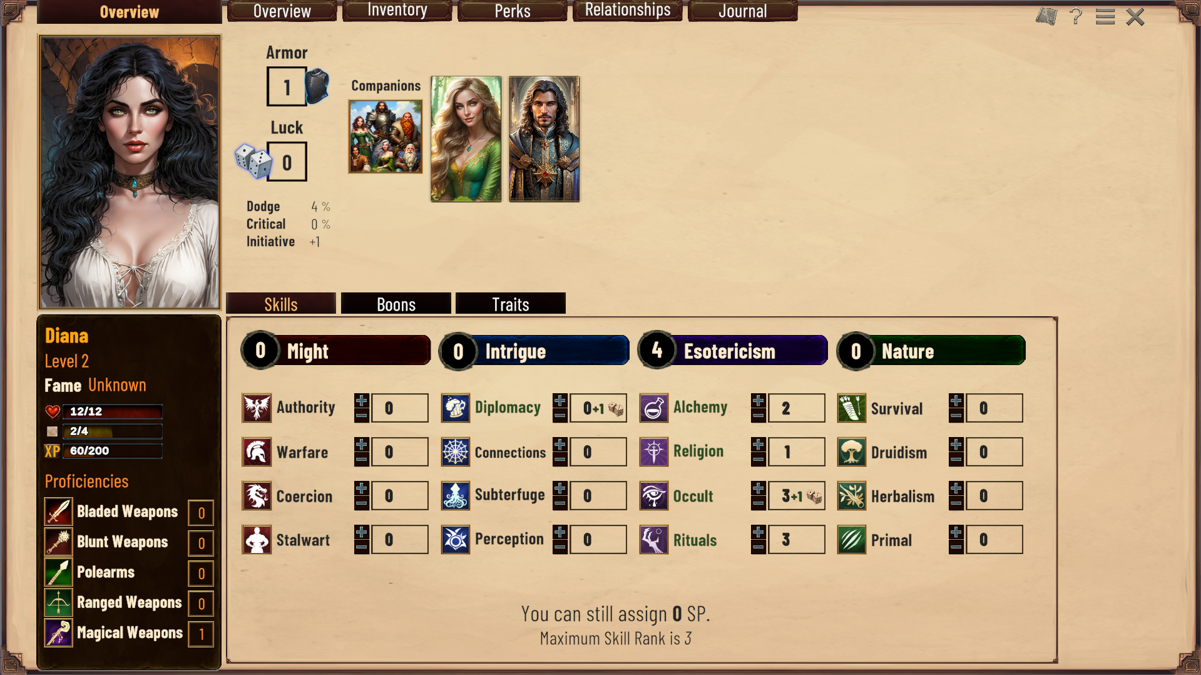The height and width of the screenshot is (675, 1201).
Task: Click the Occult eye skill icon
Action: point(653,496)
